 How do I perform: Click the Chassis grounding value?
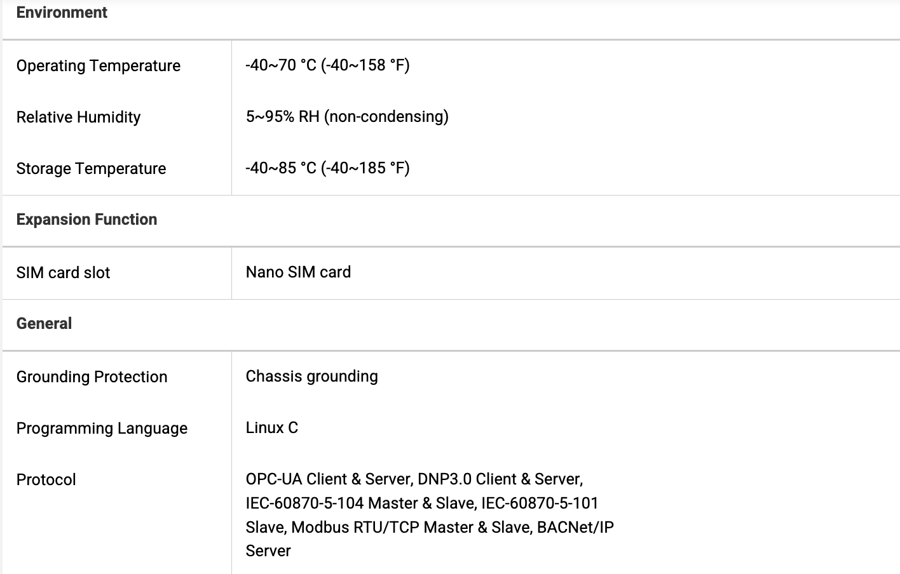(311, 377)
